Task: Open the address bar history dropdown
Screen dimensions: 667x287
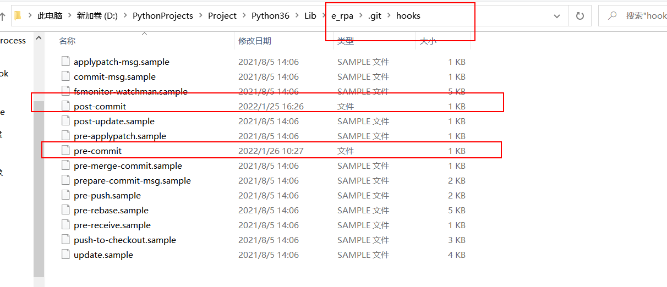Action: [x=557, y=16]
